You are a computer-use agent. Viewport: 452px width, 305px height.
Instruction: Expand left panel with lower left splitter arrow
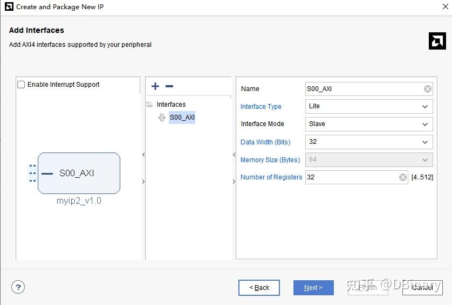click(x=143, y=182)
